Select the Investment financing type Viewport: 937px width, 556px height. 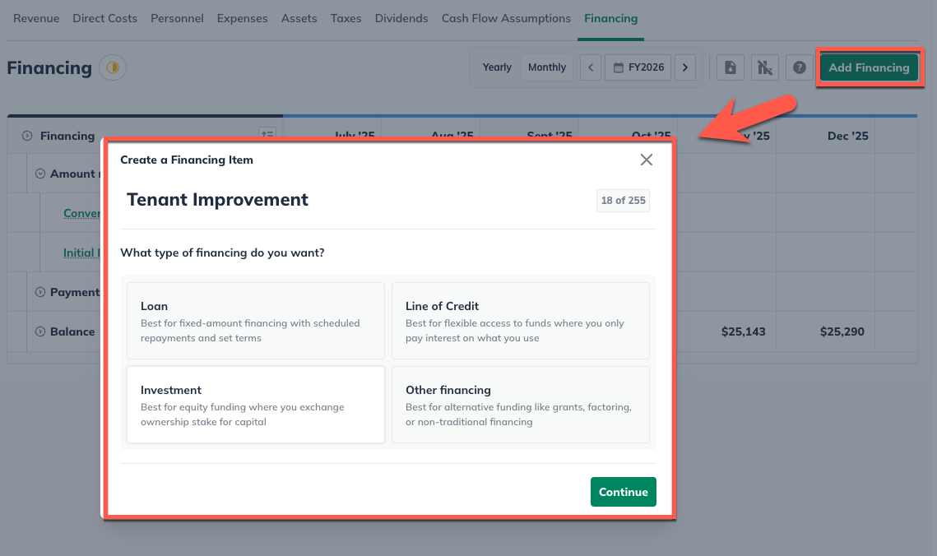[255, 404]
